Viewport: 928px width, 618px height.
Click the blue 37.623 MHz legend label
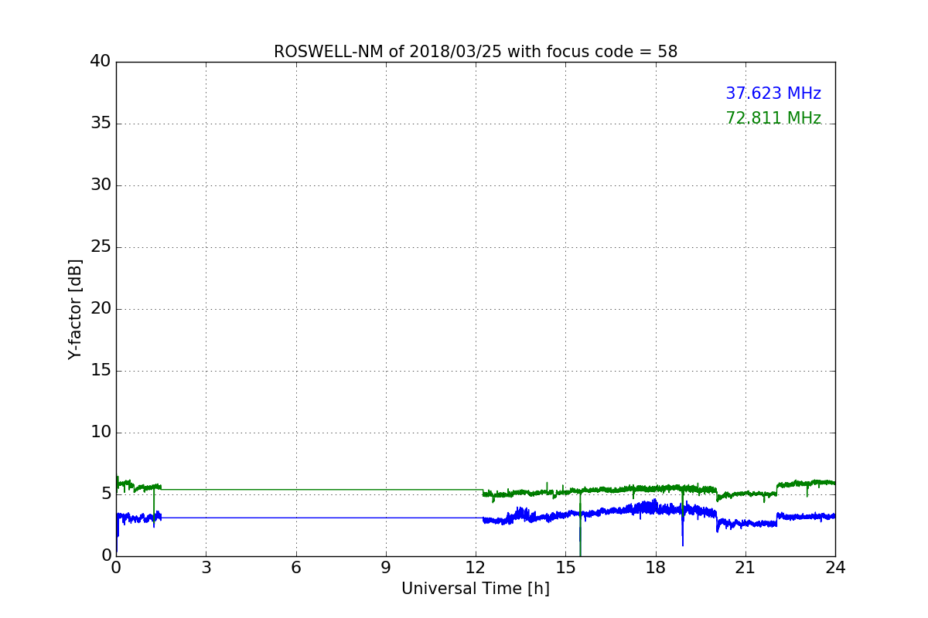pyautogui.click(x=773, y=93)
